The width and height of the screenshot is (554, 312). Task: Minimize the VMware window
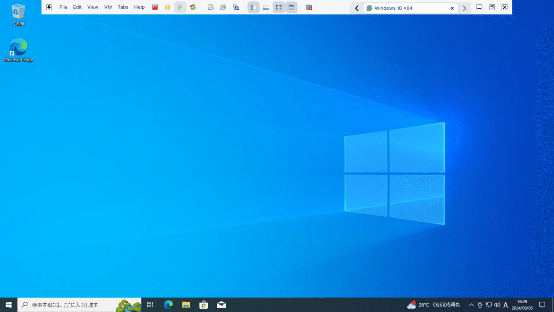tap(479, 7)
